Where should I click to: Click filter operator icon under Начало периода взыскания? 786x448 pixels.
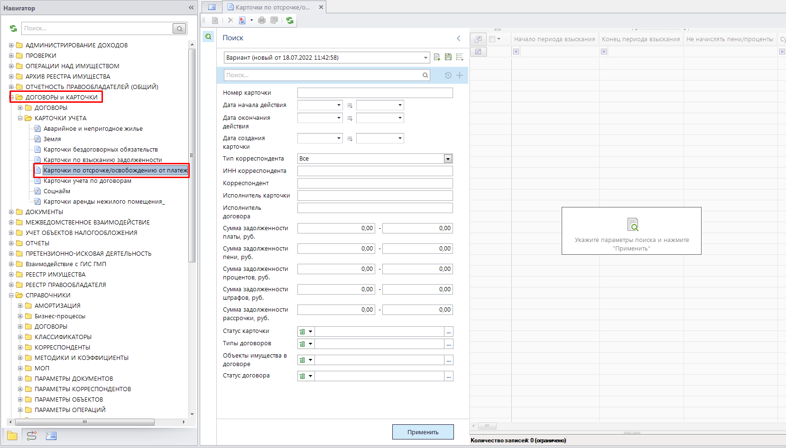[516, 52]
